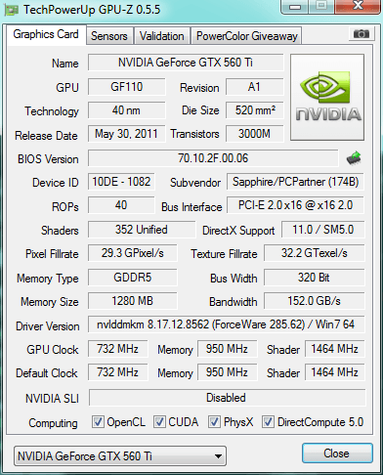This screenshot has width=383, height=475.
Task: Click the Driver Version field
Action: [x=226, y=324]
